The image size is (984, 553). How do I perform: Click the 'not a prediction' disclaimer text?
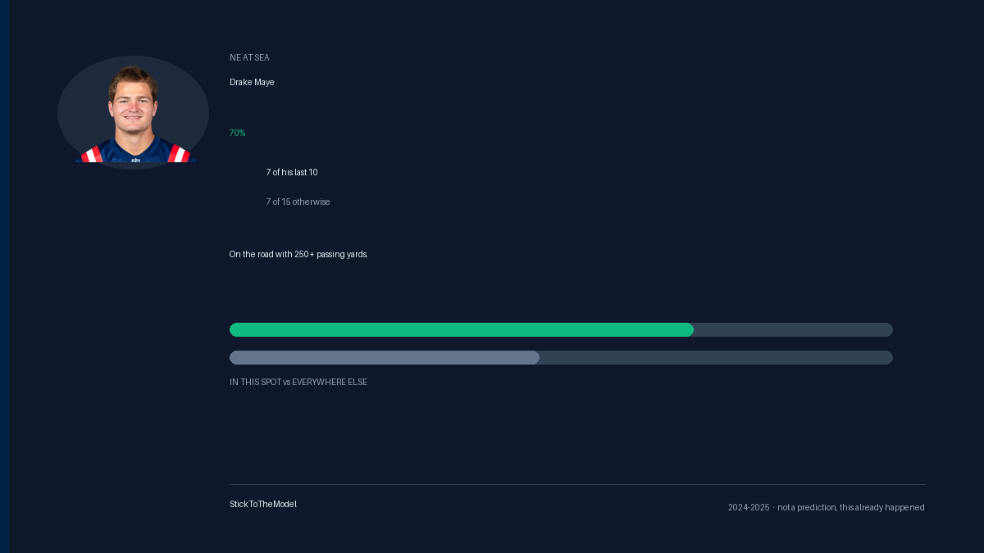807,507
